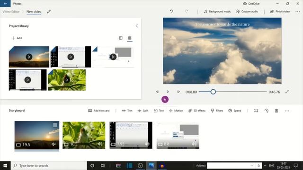Undo the last edit
Image resolution: width=303 pixels, height=170 pixels.
coord(171,11)
